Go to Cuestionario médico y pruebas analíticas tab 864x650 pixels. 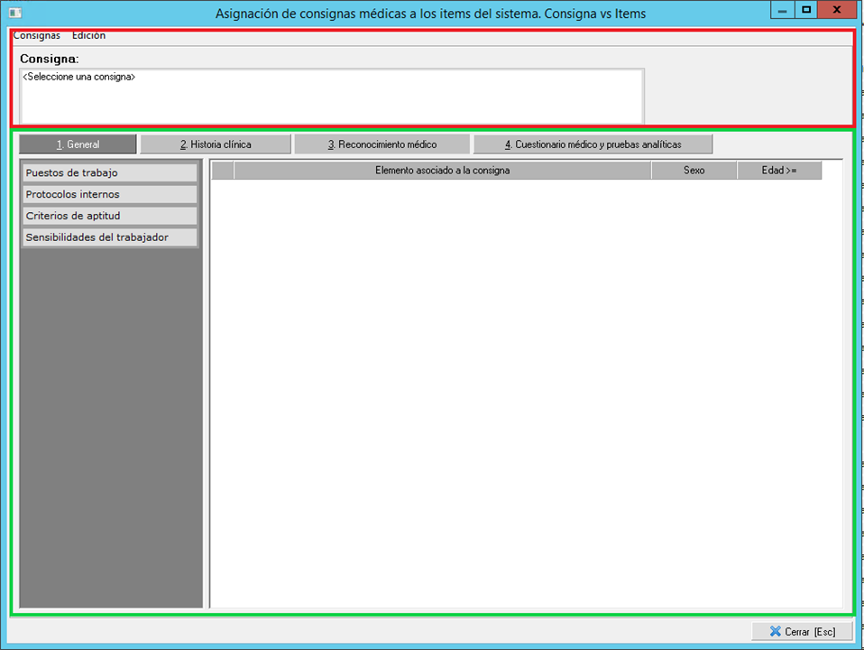pyautogui.click(x=593, y=144)
